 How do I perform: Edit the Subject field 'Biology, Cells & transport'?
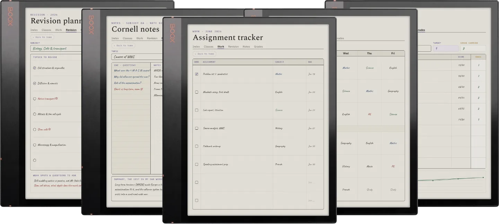tap(56, 49)
